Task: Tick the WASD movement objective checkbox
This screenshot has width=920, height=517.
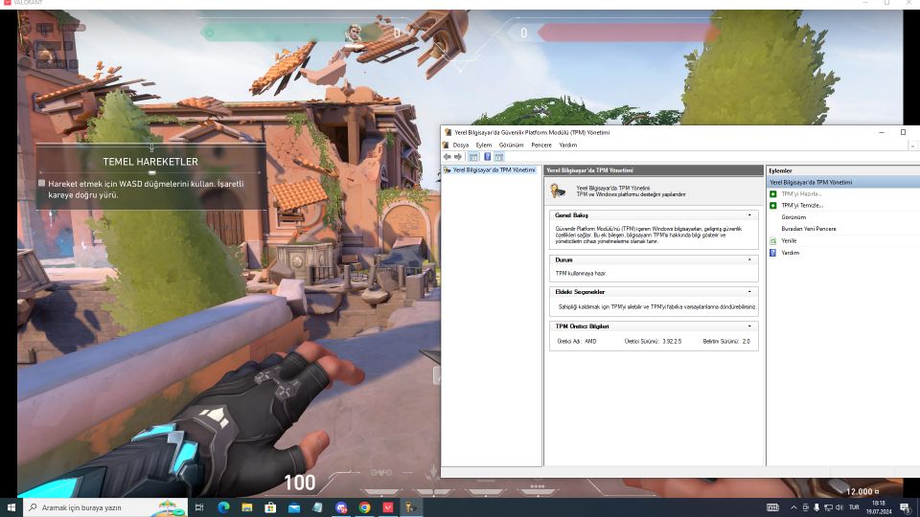Action: coord(41,184)
